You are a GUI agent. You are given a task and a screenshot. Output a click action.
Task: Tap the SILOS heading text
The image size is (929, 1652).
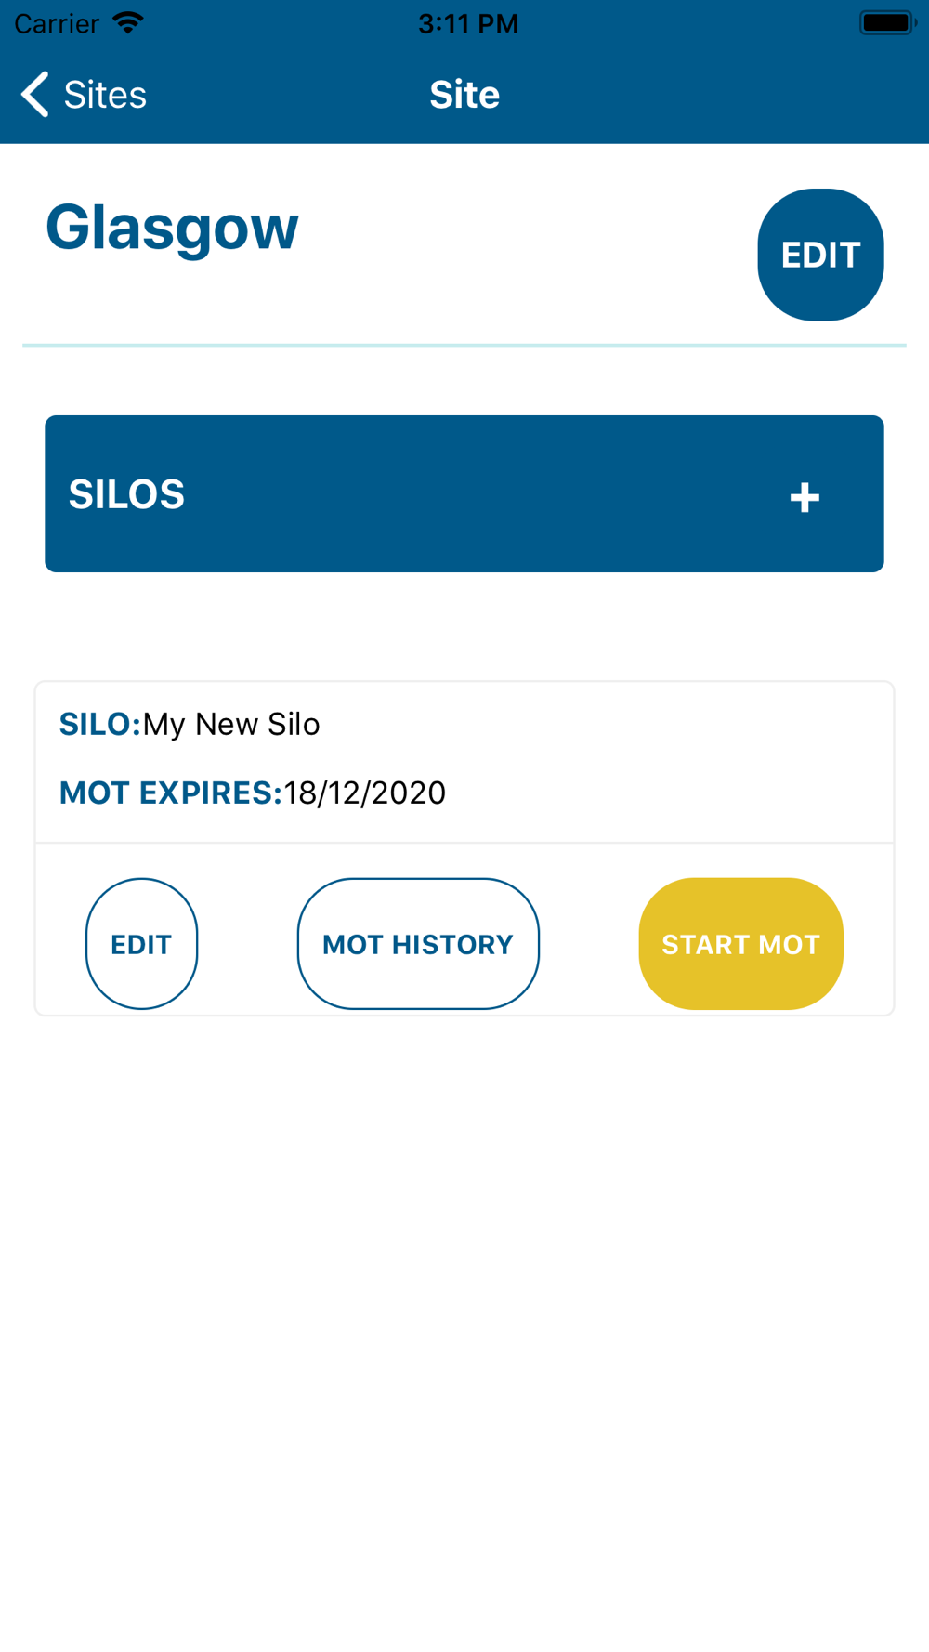(x=126, y=494)
